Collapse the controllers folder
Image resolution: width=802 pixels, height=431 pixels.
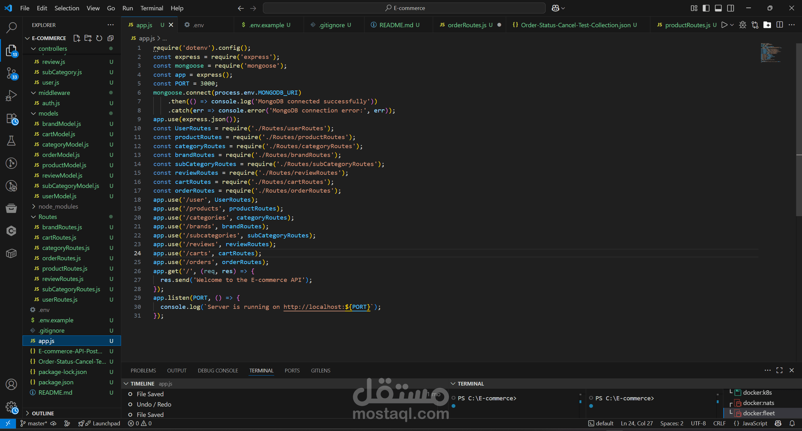point(53,49)
